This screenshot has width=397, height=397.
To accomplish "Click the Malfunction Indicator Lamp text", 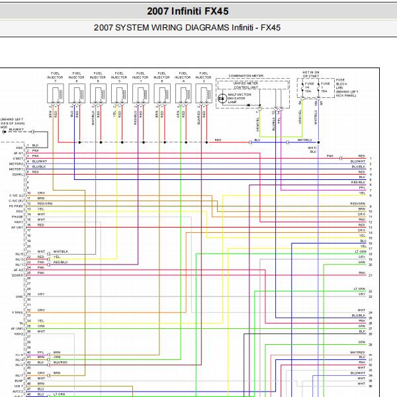I will coord(240,98).
